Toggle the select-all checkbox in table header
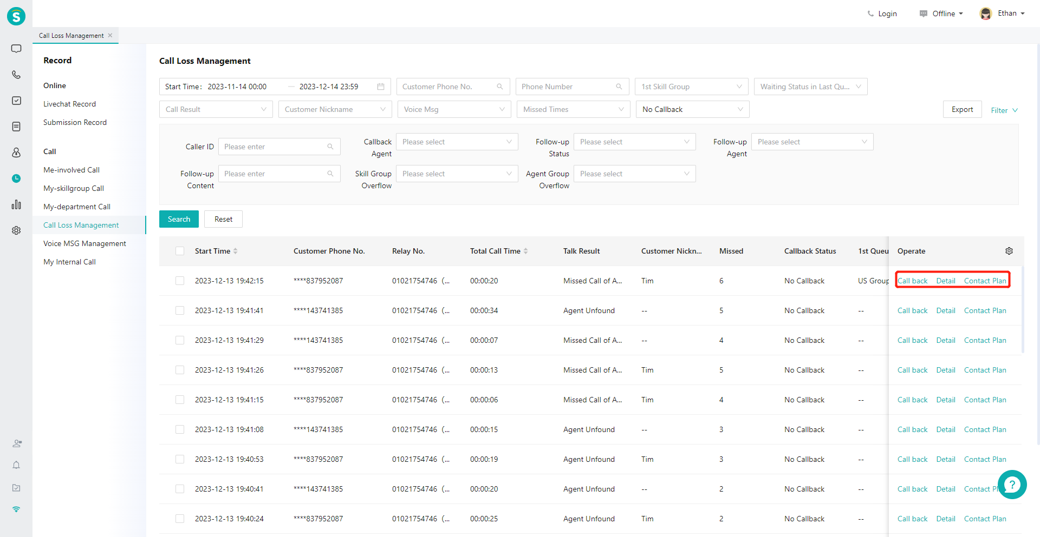The width and height of the screenshot is (1040, 537). click(x=180, y=251)
